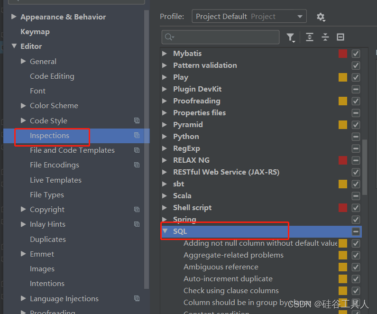Select Properties files inspection group
Screen dimensions: 377x314
click(199, 113)
